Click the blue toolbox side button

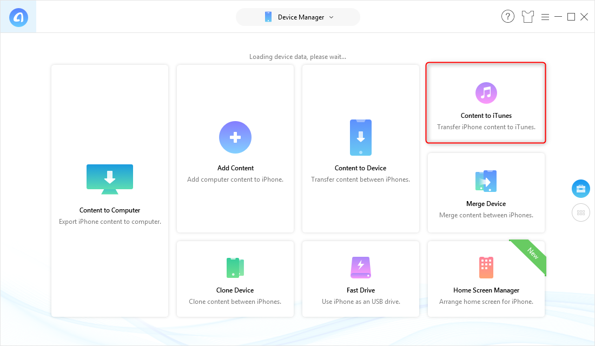point(581,189)
